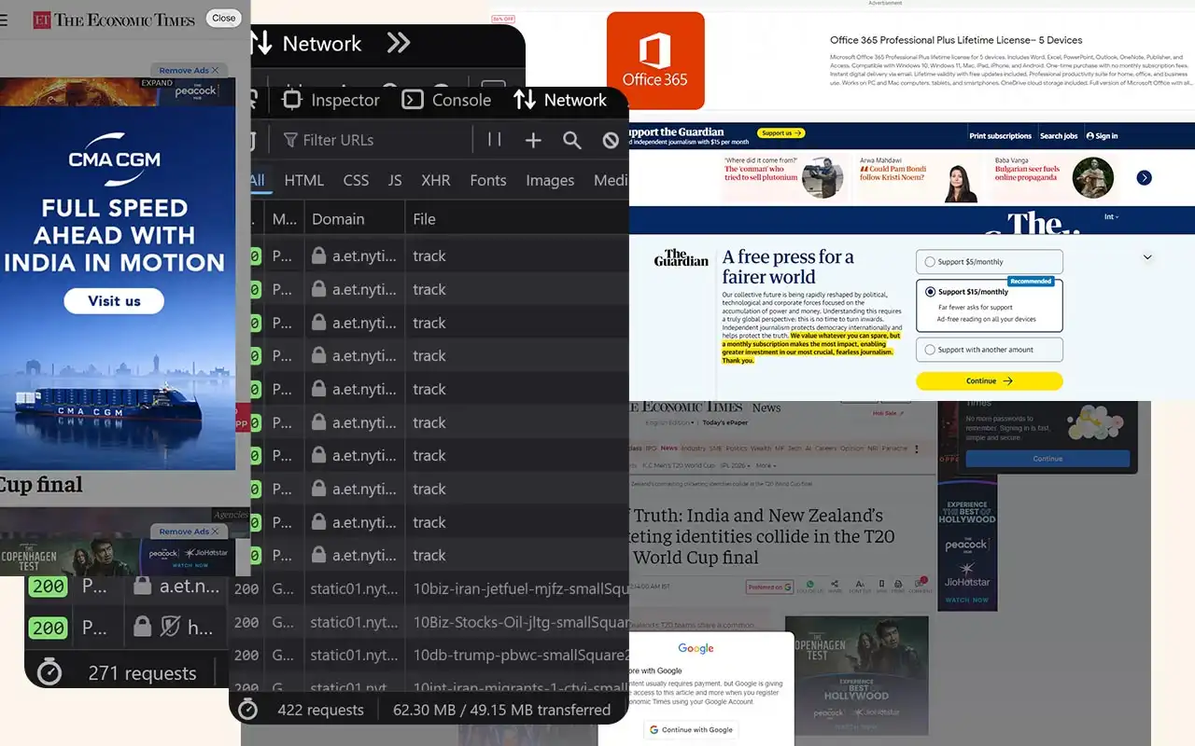Open the search icon in Network panel

[571, 140]
